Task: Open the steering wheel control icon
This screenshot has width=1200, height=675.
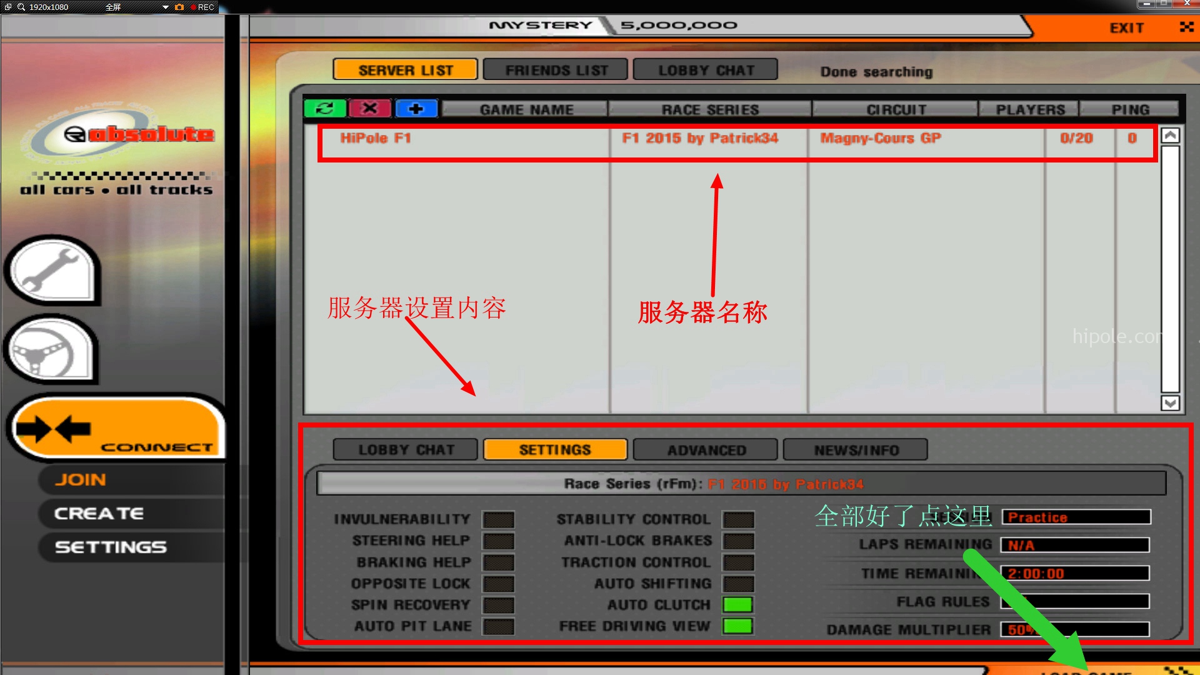Action: (x=51, y=350)
